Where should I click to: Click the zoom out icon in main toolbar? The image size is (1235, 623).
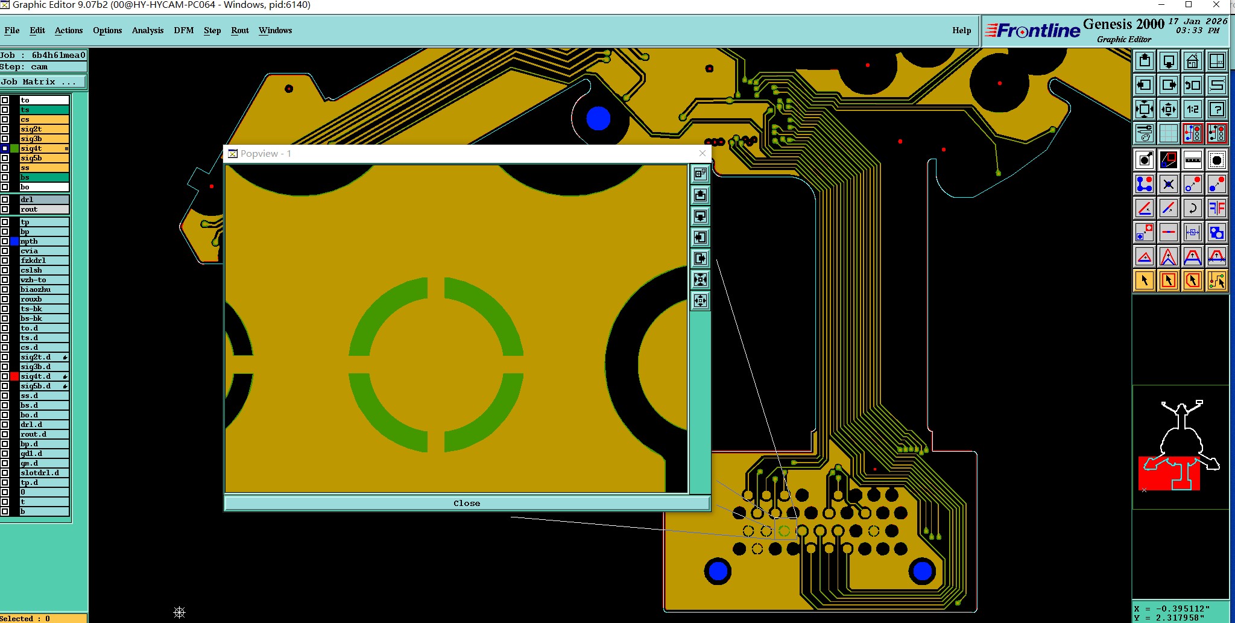(x=1169, y=109)
